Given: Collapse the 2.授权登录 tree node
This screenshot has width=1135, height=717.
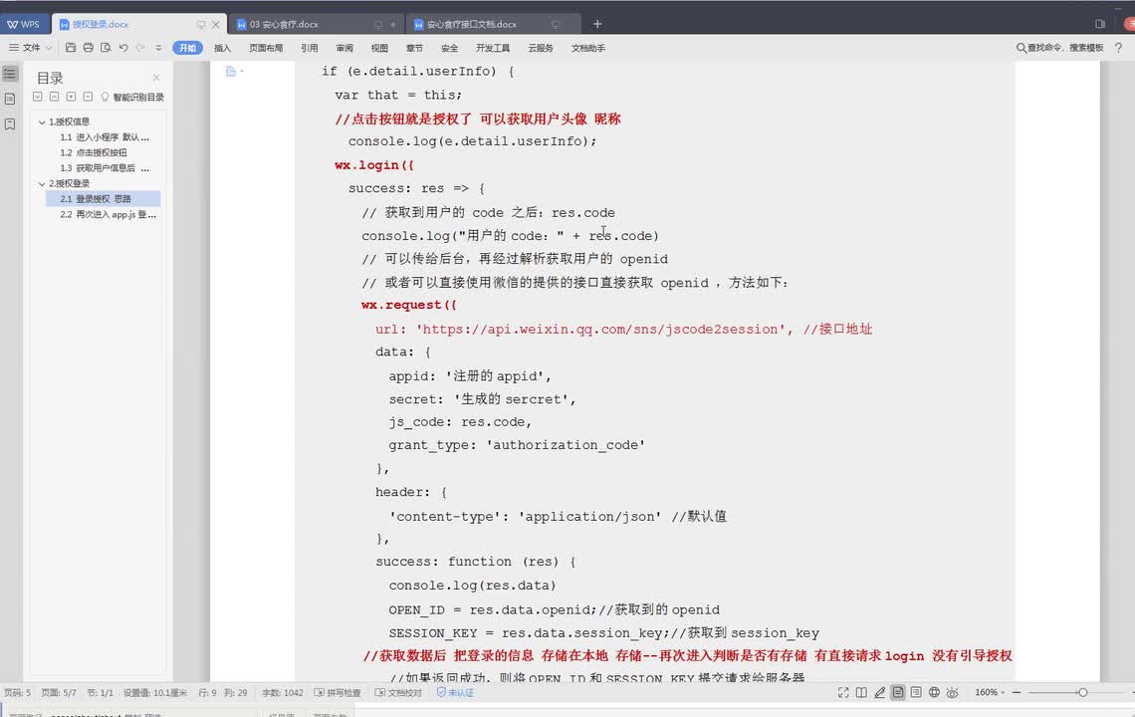Looking at the screenshot, I should 42,184.
